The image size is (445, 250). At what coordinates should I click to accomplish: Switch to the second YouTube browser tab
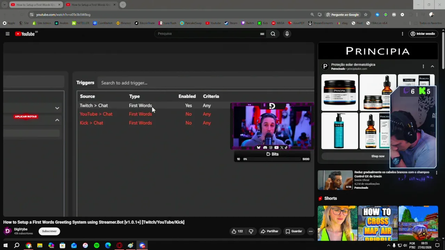pos(91,5)
